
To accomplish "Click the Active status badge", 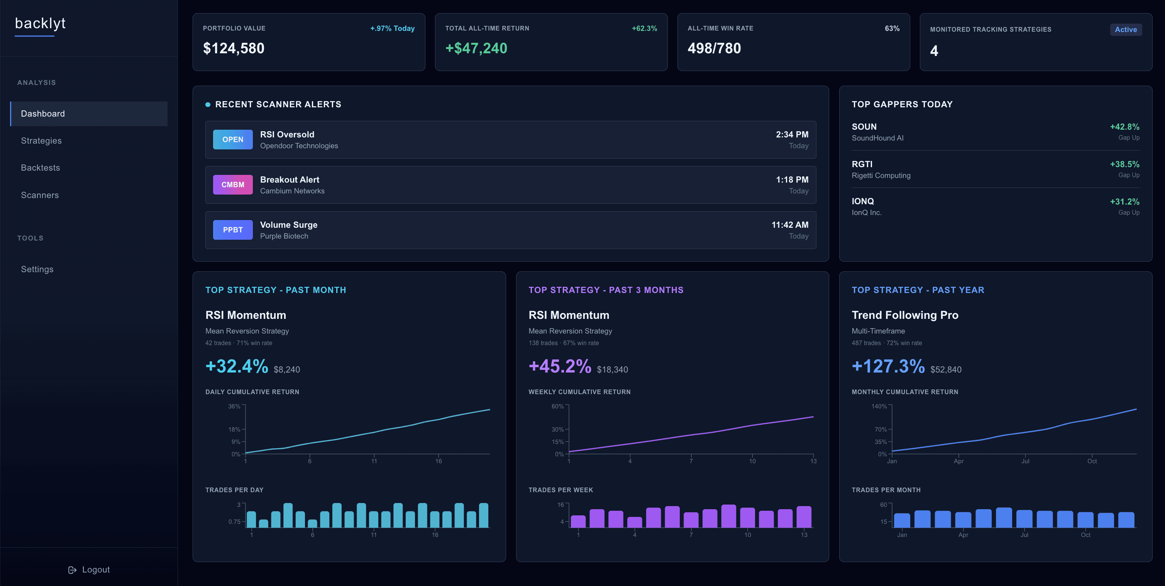I will [1125, 30].
